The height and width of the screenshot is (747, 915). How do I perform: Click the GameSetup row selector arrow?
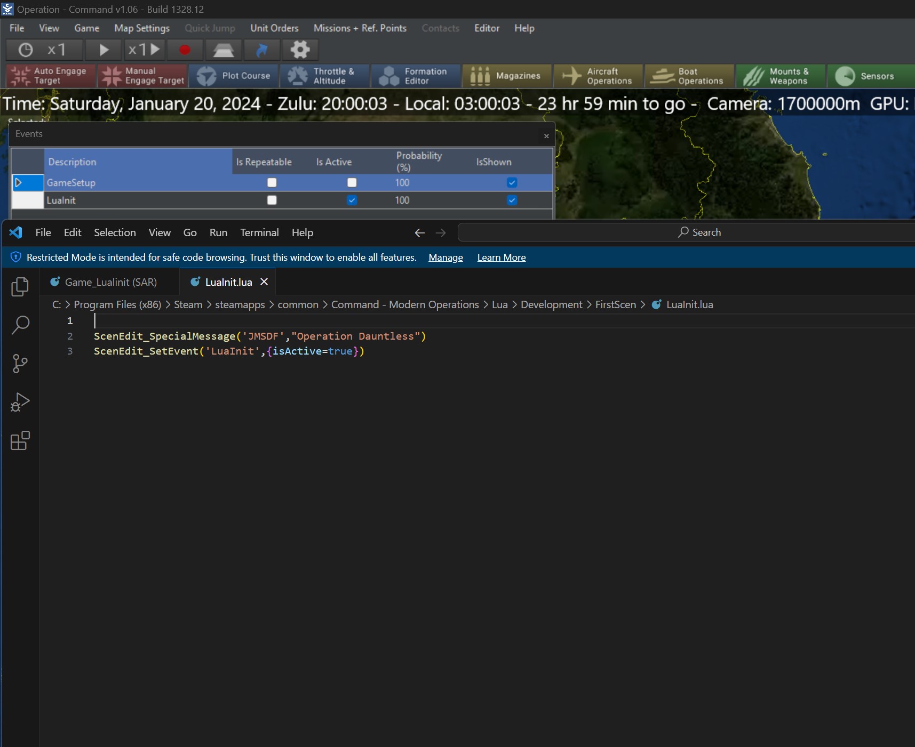[x=28, y=183]
